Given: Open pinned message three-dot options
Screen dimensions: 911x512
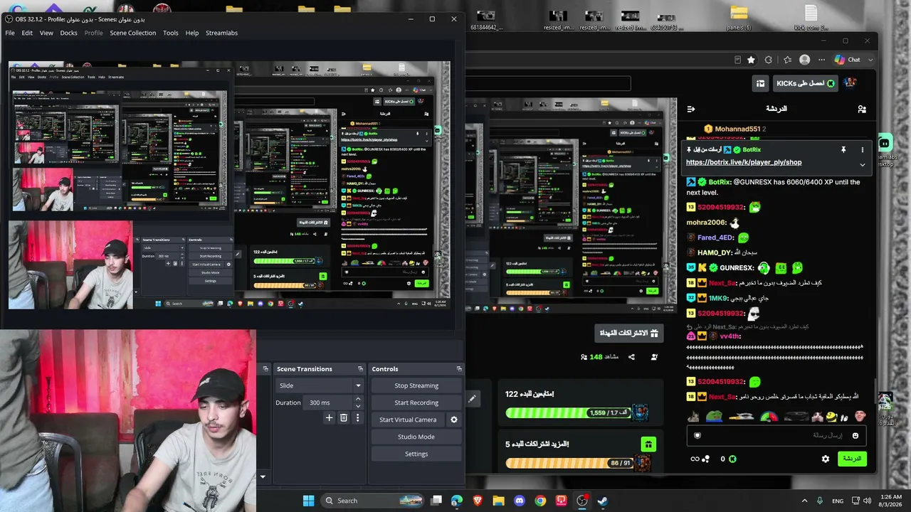Looking at the screenshot, I should [862, 150].
